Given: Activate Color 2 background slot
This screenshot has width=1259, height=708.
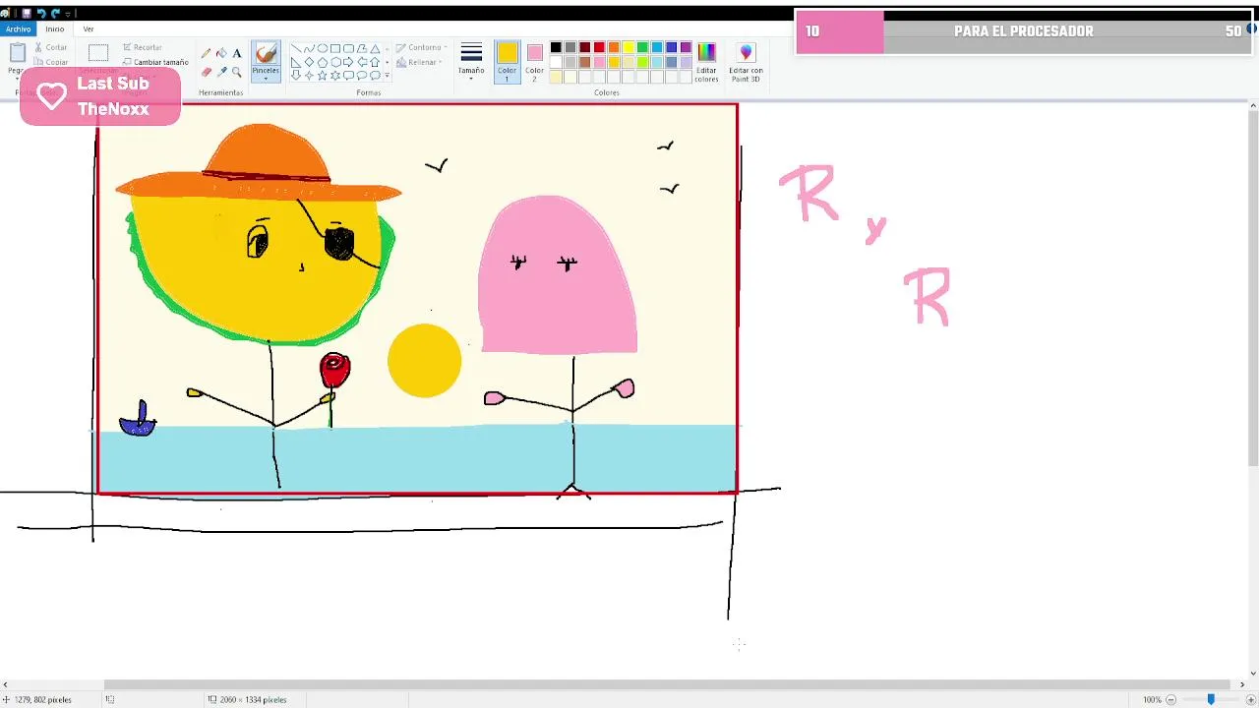Looking at the screenshot, I should pos(534,61).
